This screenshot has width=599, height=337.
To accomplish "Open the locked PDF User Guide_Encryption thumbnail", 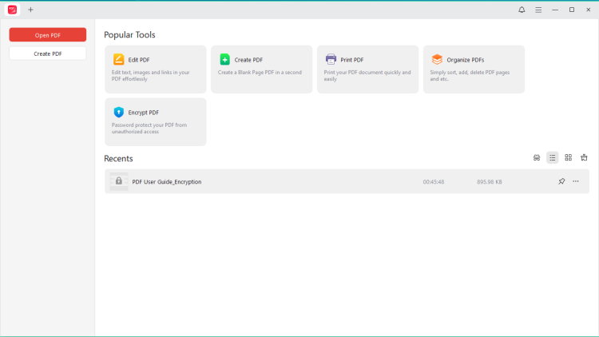I will pos(119,181).
